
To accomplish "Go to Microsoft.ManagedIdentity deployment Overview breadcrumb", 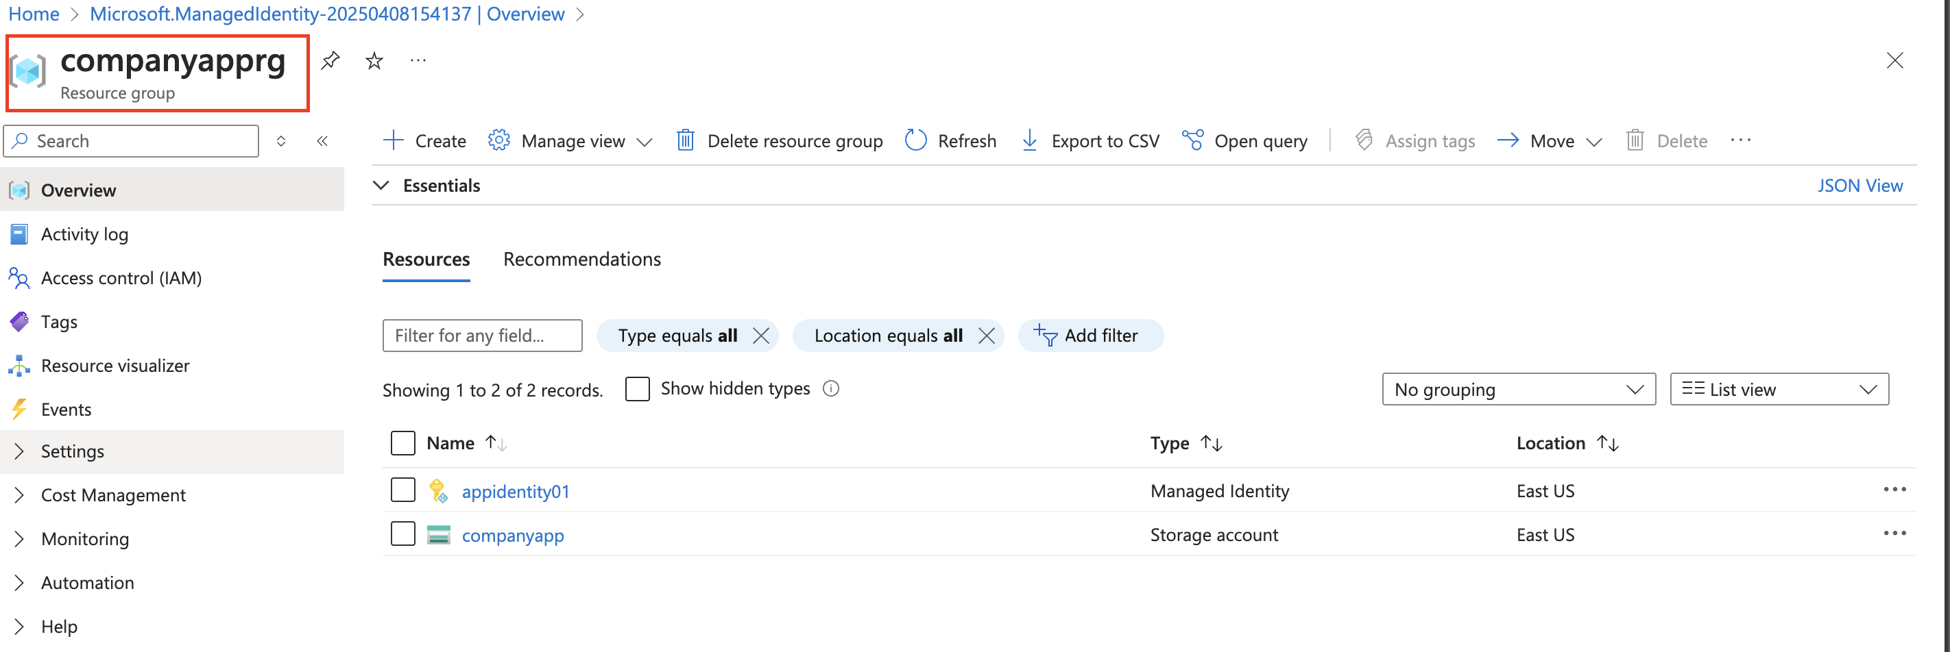I will tap(327, 14).
